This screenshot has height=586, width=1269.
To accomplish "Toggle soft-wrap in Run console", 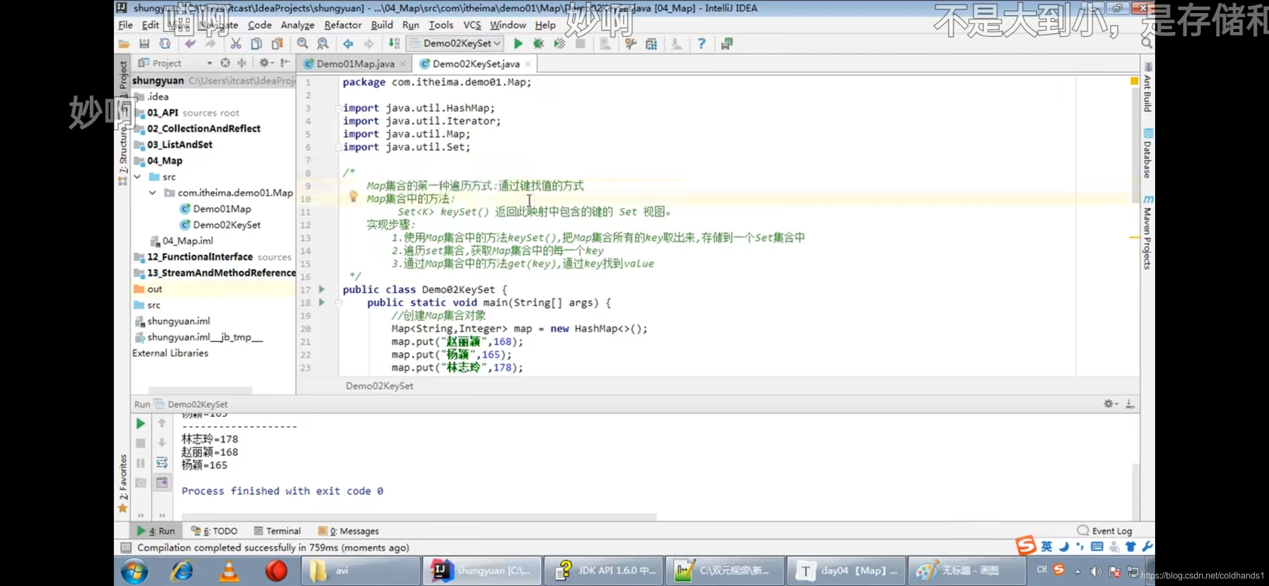I will [162, 463].
